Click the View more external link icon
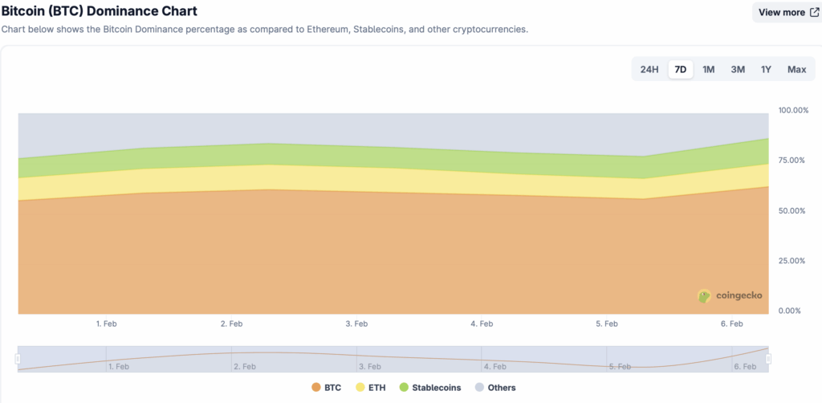This screenshot has width=822, height=403. tap(813, 12)
